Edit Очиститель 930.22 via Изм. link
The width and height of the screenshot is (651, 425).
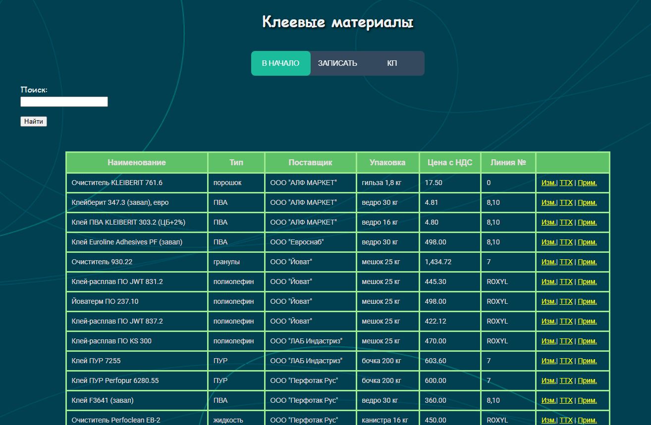(548, 262)
